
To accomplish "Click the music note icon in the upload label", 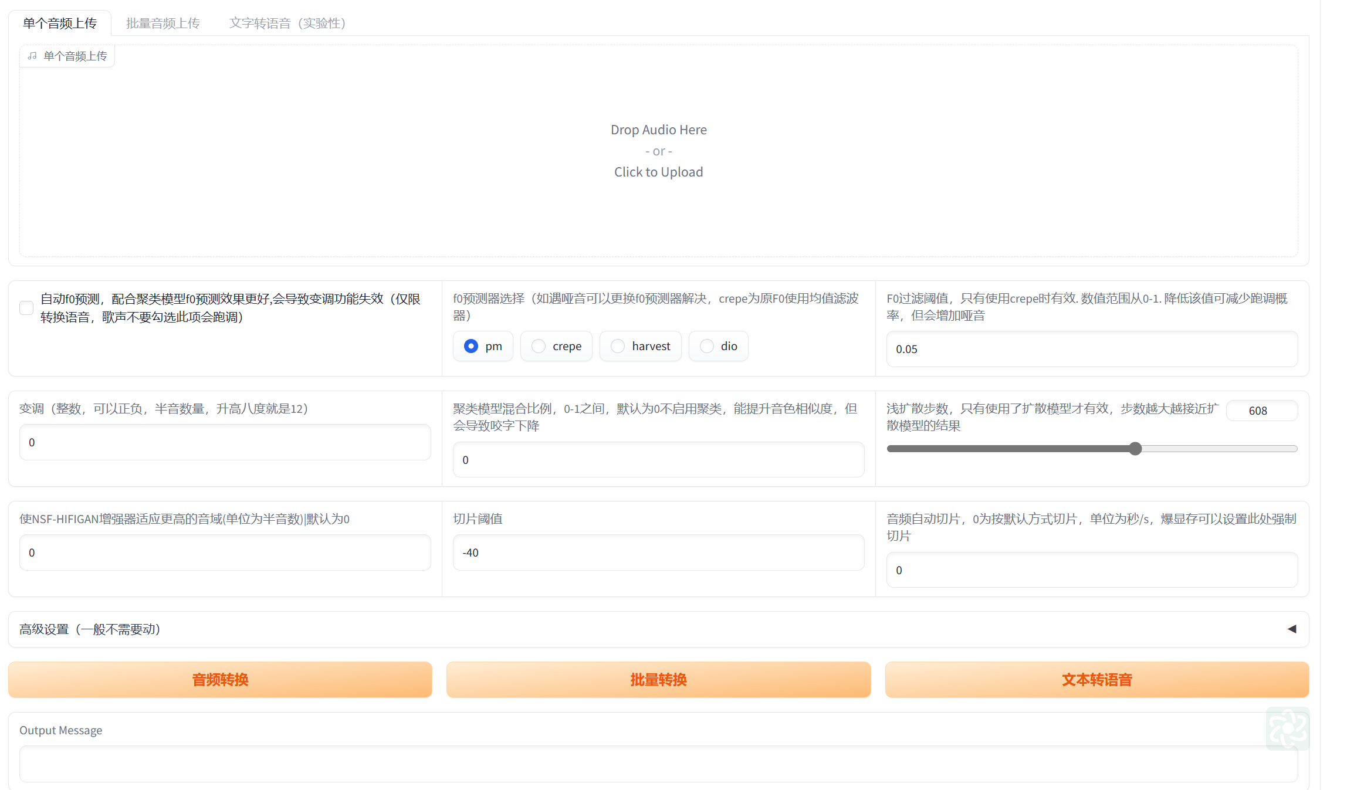I will tap(32, 56).
